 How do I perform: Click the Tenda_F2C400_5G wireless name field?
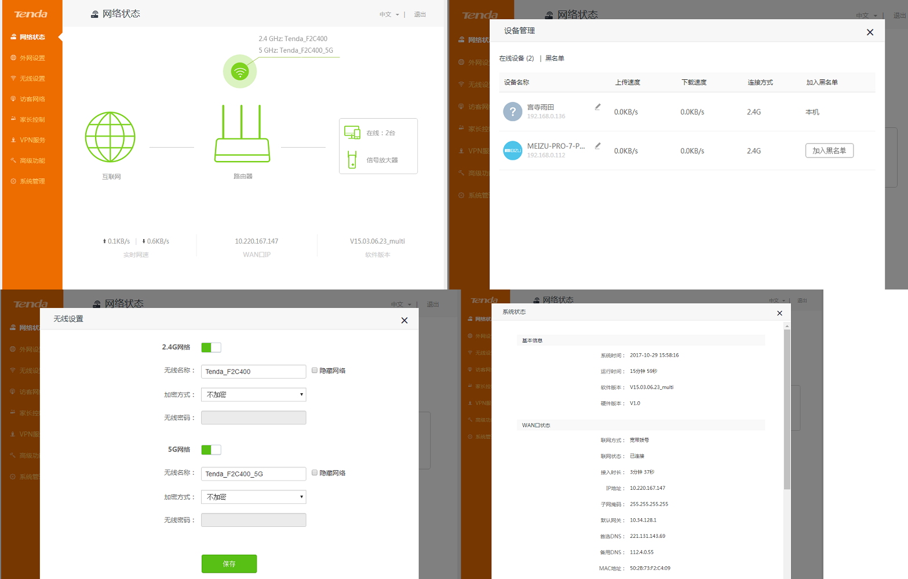[253, 474]
